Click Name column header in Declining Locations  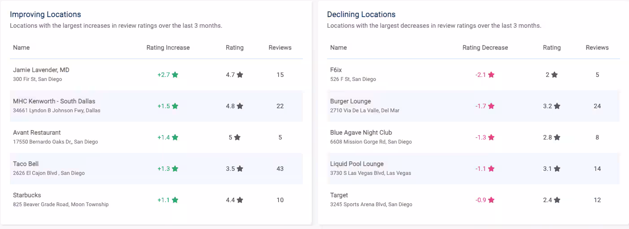338,47
